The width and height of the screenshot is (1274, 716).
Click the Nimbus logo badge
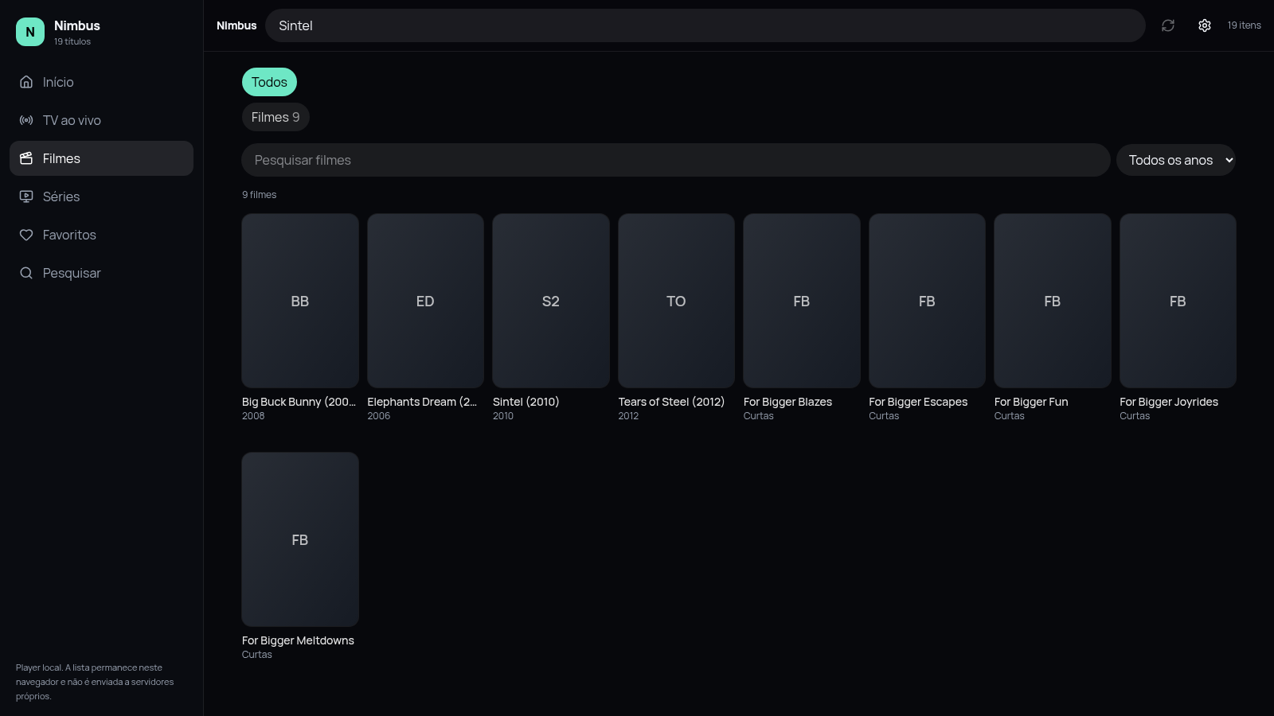point(30,32)
